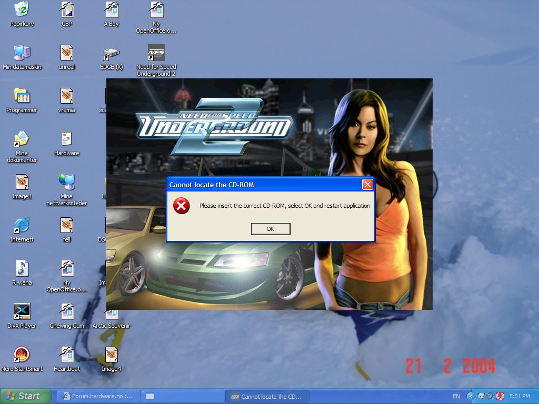Open the EN language bar indicator

point(456,397)
